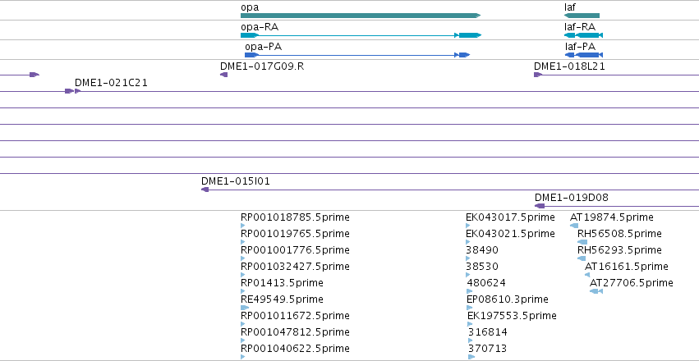Select the RH56508.5prime blue arrow glyph
Viewport: 699px width, 361px height.
click(582, 242)
